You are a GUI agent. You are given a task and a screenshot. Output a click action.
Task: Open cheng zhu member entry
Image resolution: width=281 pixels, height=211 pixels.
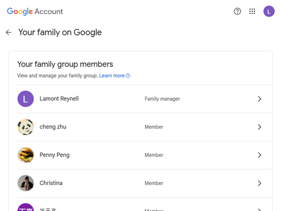coord(144,127)
